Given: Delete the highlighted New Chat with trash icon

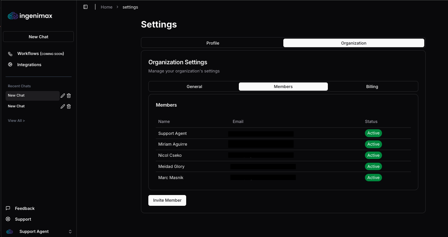Looking at the screenshot, I should click(x=69, y=95).
